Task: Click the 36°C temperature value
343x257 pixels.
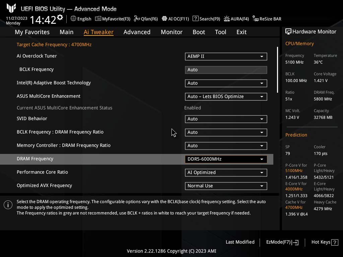Action: click(x=318, y=62)
